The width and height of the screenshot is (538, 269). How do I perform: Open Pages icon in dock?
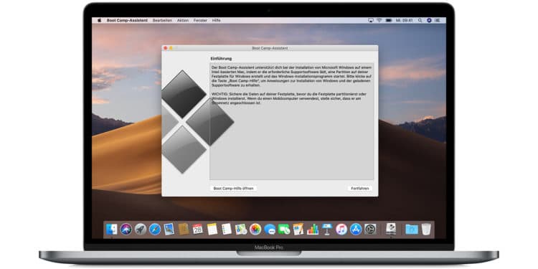click(298, 229)
